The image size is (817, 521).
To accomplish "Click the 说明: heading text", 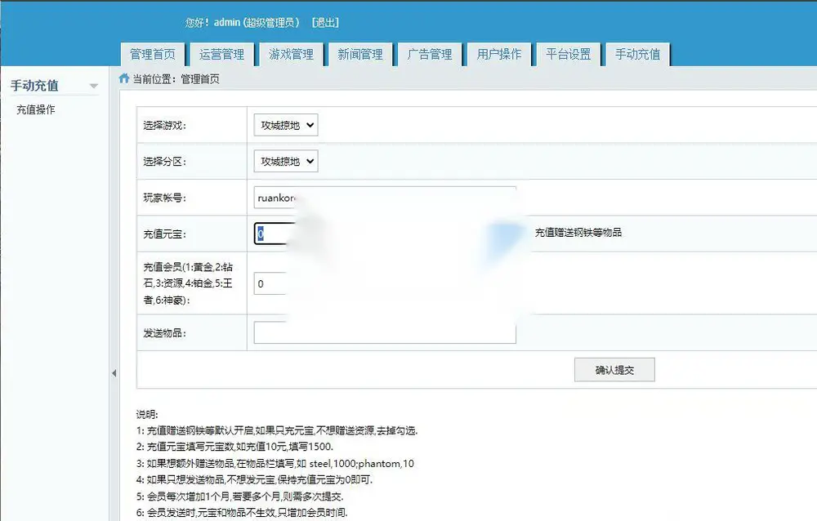I will (x=147, y=415).
